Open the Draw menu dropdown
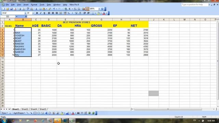The width and height of the screenshot is (219, 123). click(x=4, y=113)
